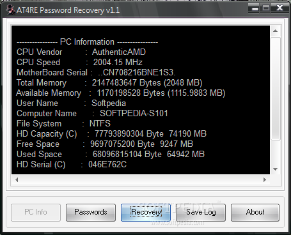Screen dimensions: 291x235
Task: Click the (2048 MB) total memory figure
Action: [x=183, y=83]
